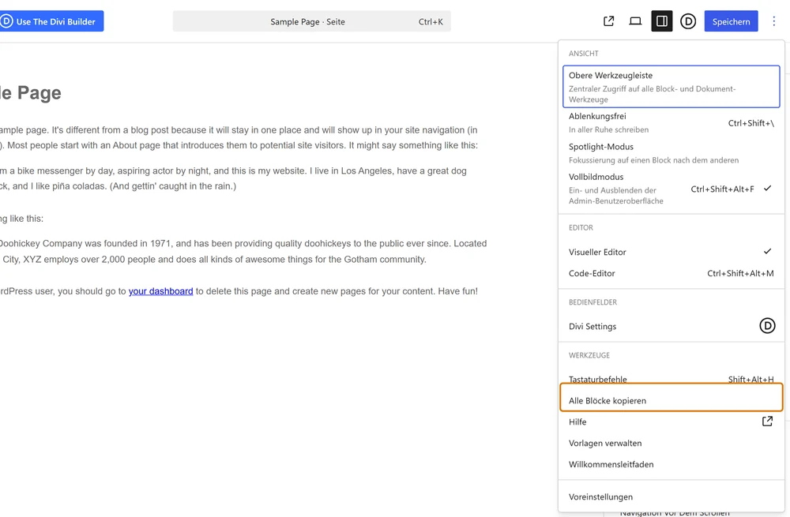
Task: Click paragraph about Doohickey Company
Action: [243, 251]
